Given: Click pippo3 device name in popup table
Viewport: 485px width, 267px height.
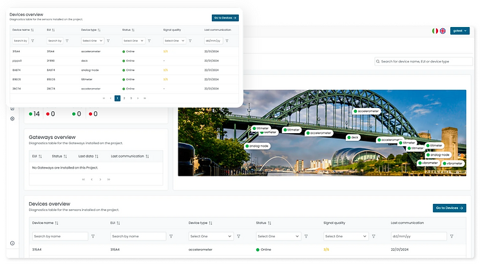Looking at the screenshot, I should coord(17,61).
